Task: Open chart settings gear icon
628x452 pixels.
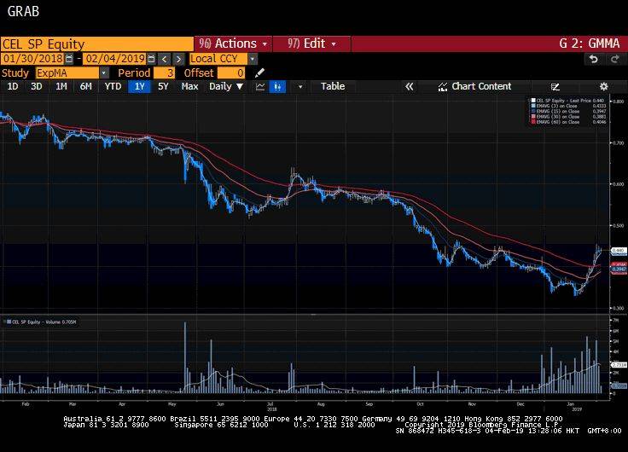Action: point(603,86)
